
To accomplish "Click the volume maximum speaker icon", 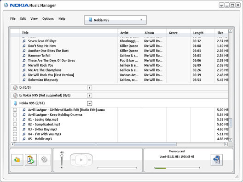I will pos(62,152).
